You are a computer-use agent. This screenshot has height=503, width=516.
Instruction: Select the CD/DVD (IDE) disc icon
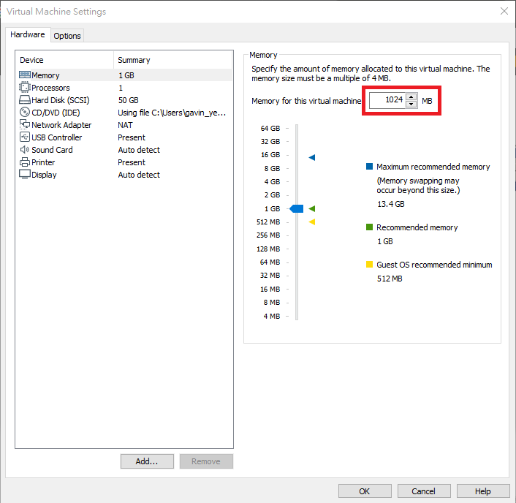(25, 113)
